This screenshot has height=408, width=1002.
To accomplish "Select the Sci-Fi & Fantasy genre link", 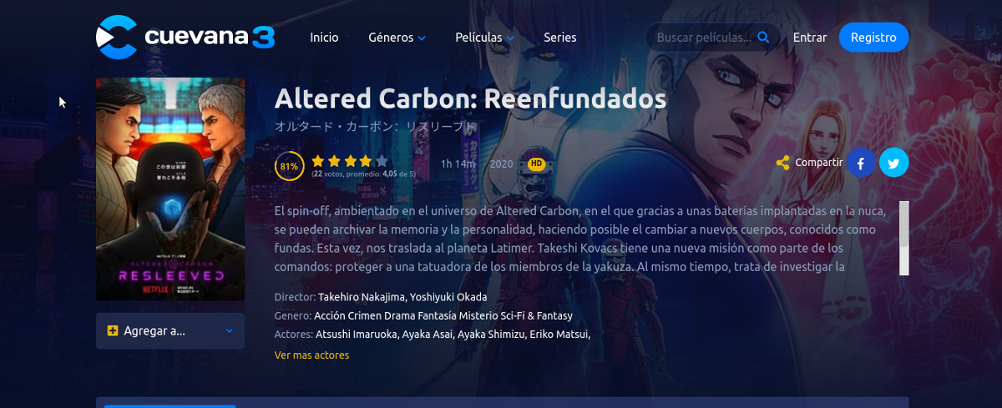I will [538, 315].
